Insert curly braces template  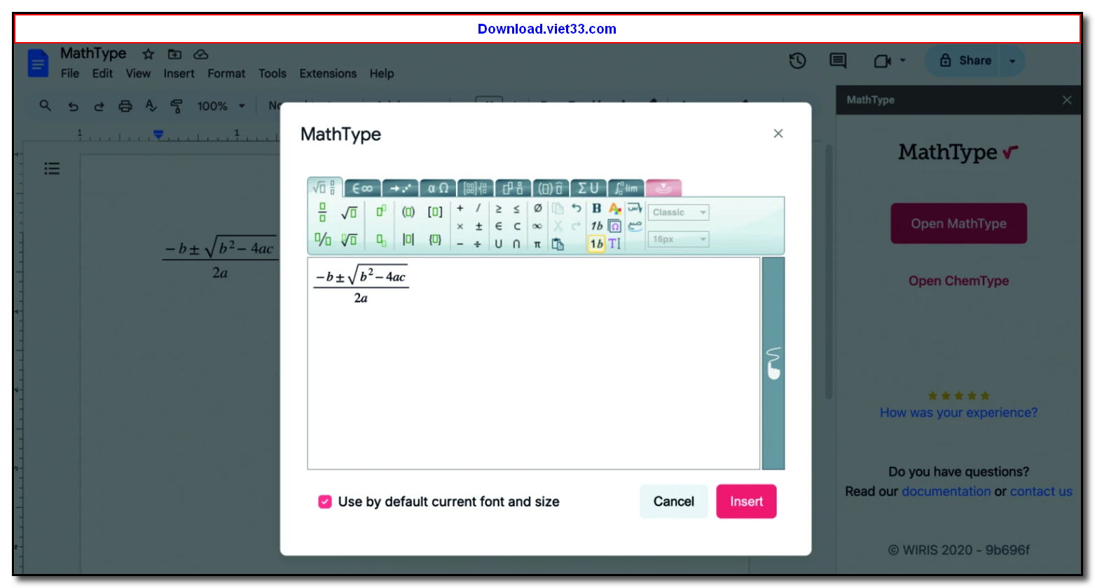coord(436,239)
